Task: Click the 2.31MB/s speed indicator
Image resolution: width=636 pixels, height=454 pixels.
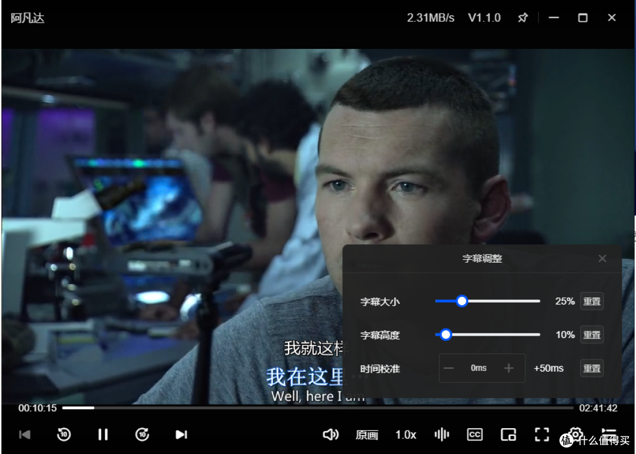Action: [x=430, y=18]
